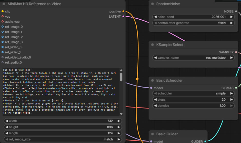Select next scheduler option

pyautogui.click(x=232, y=93)
